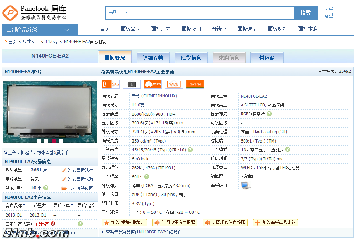Click the laptop application icon in 面板应用
The width and height of the screenshot is (354, 241).
point(246,186)
